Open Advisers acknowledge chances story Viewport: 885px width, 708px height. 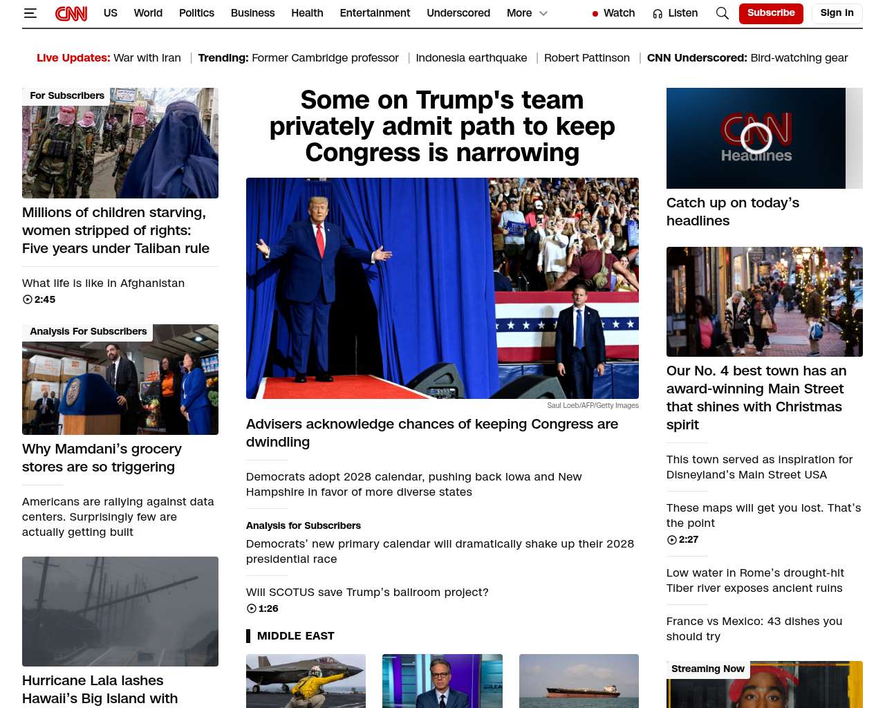click(x=432, y=433)
